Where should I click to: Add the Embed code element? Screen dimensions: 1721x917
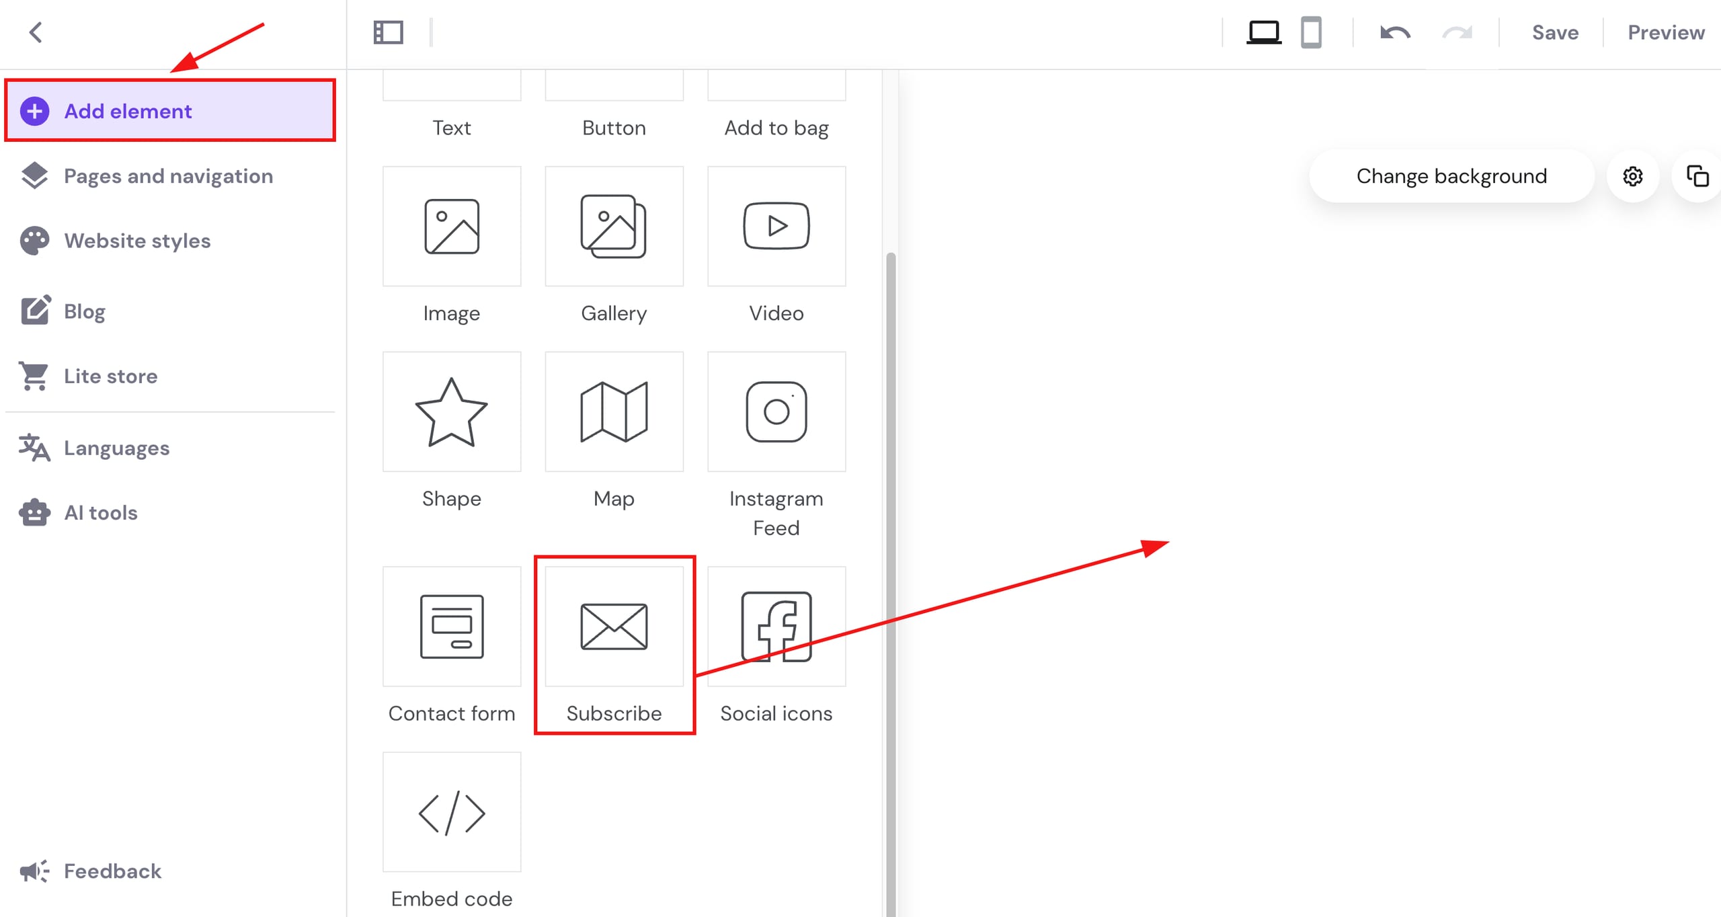coord(452,812)
